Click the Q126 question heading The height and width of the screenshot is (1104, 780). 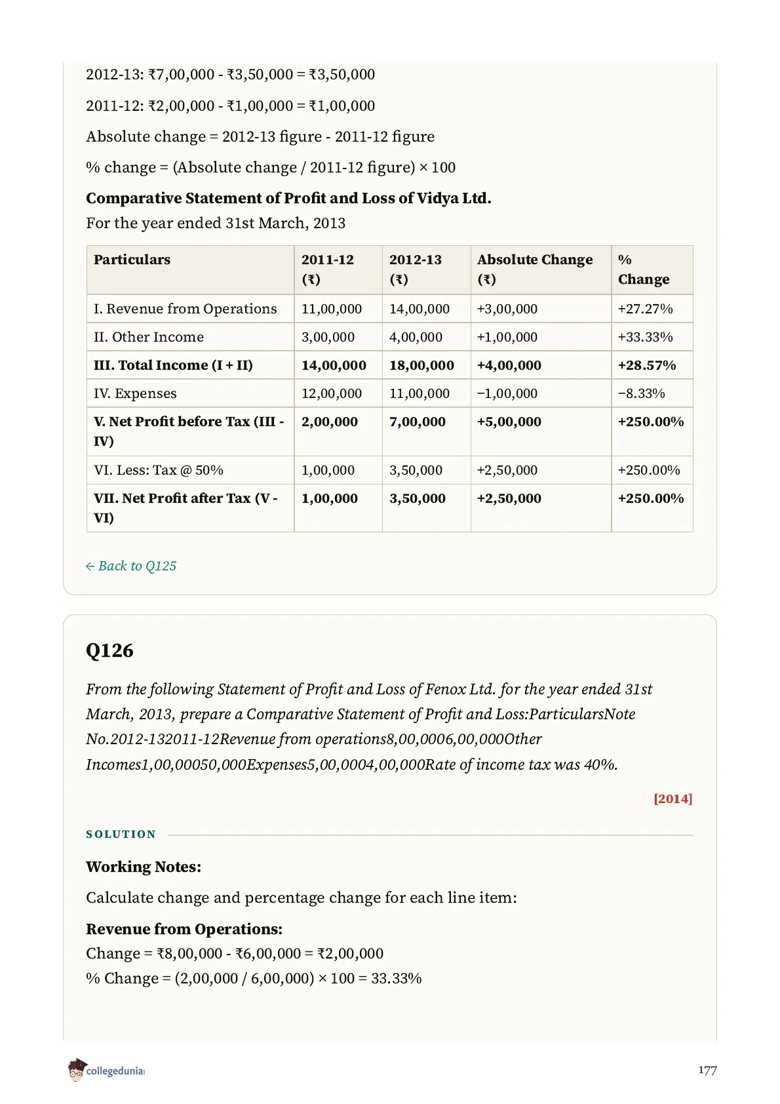[x=109, y=650]
